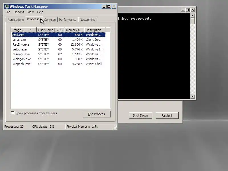The height and width of the screenshot is (171, 228).
Task: Click the Processes: 20 status entry
Action: (17, 127)
